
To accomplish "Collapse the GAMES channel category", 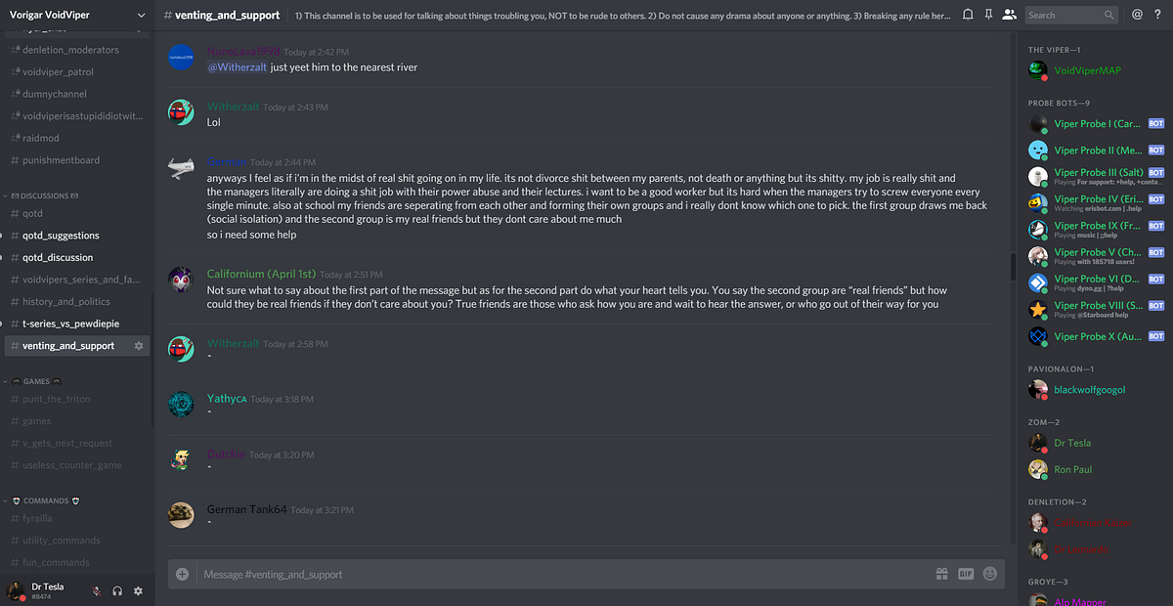I will [x=31, y=381].
